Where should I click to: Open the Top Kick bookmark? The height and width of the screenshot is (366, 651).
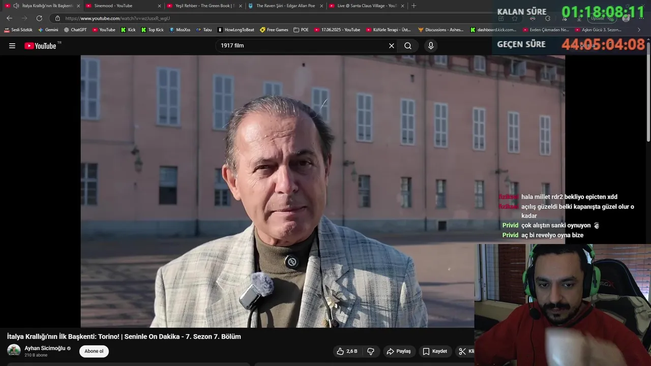(152, 30)
